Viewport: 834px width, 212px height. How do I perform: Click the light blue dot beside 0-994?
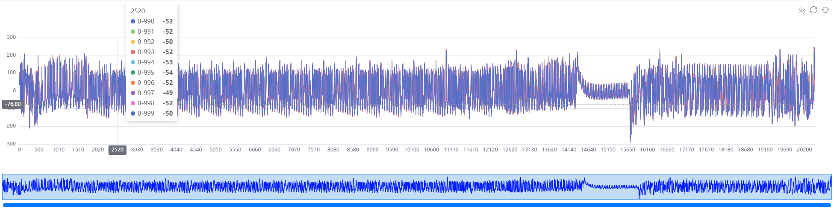coord(133,62)
